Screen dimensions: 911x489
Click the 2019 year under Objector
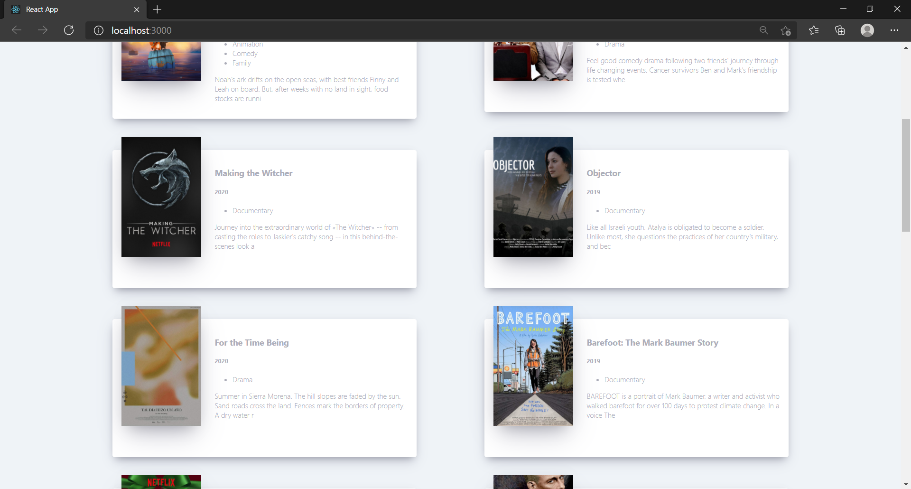click(x=593, y=192)
